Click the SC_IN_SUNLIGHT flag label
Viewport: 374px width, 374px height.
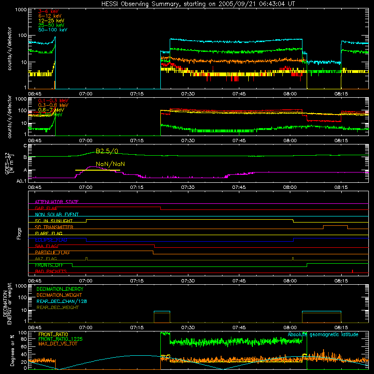click(54, 221)
